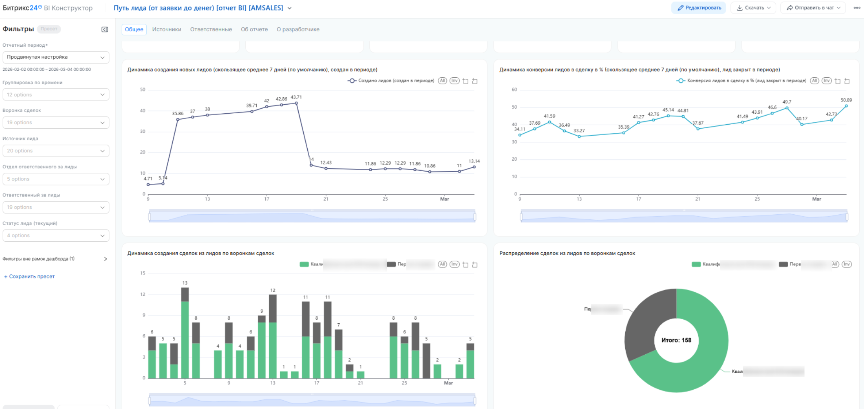Screen dimensions: 864x409
Task: Click 'Сохранить пресет' link
Action: pos(29,276)
